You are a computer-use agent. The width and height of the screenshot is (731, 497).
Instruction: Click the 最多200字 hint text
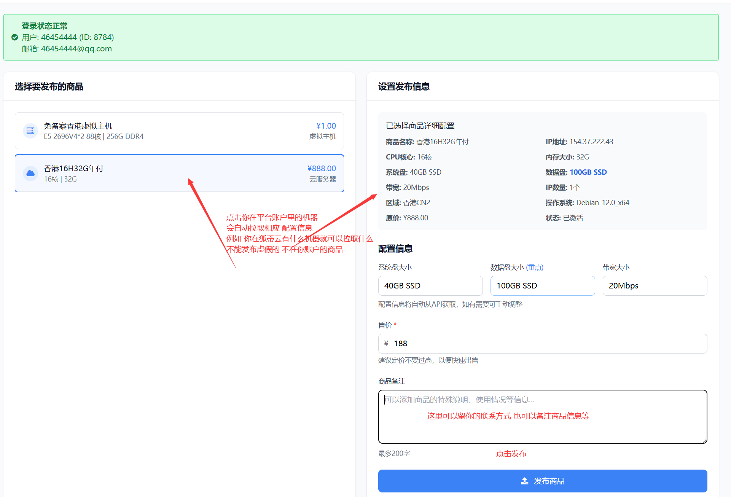point(394,454)
